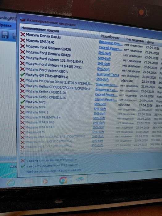Click the red X beside Модуль M74.9 ГАЗ
Viewport: 162px width, 216px height.
pos(23,127)
